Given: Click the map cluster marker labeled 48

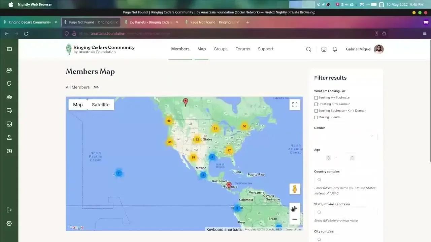Looking at the screenshot, I should pyautogui.click(x=169, y=121).
